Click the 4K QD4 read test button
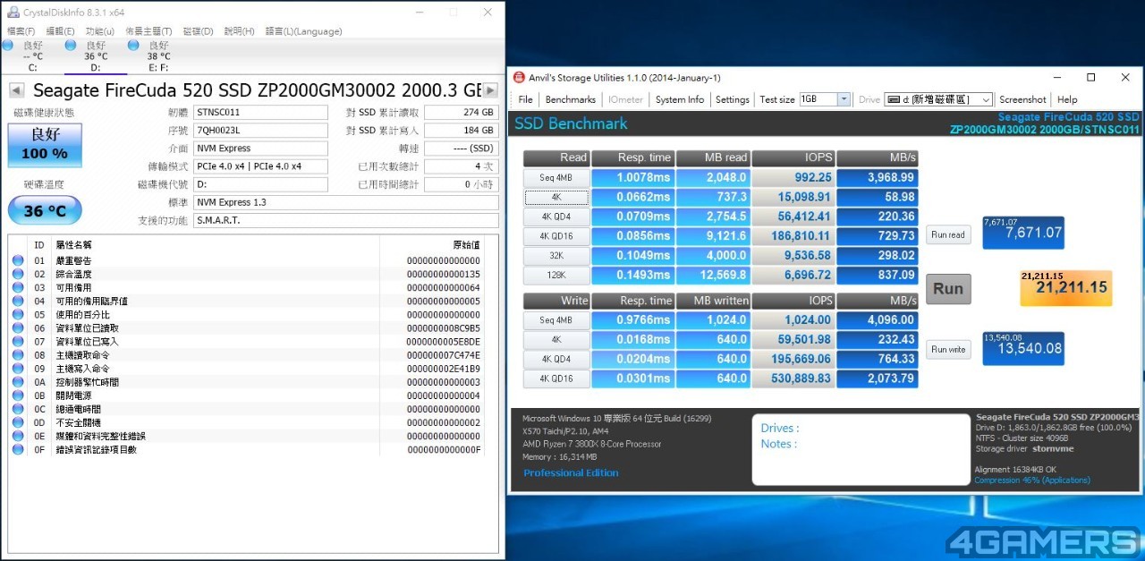This screenshot has width=1145, height=561. pos(556,217)
